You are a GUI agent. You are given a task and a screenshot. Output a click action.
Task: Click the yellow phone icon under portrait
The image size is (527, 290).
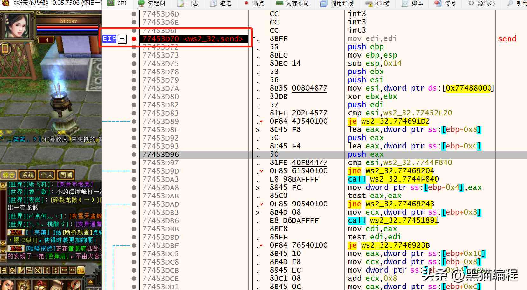(4, 48)
